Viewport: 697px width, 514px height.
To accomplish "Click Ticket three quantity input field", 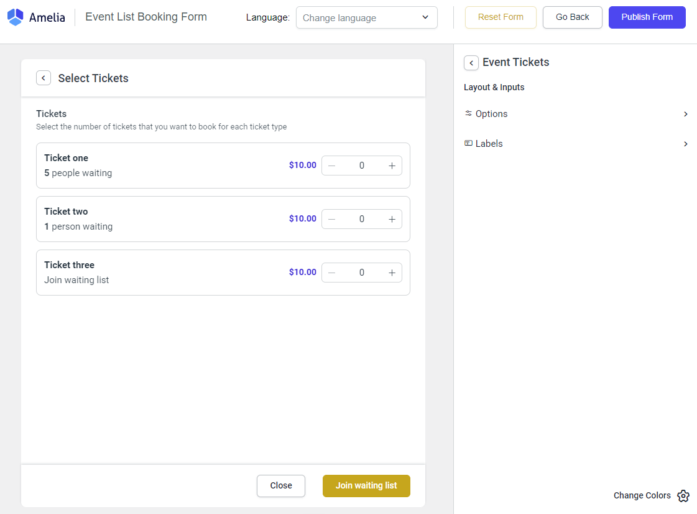I will [x=362, y=273].
